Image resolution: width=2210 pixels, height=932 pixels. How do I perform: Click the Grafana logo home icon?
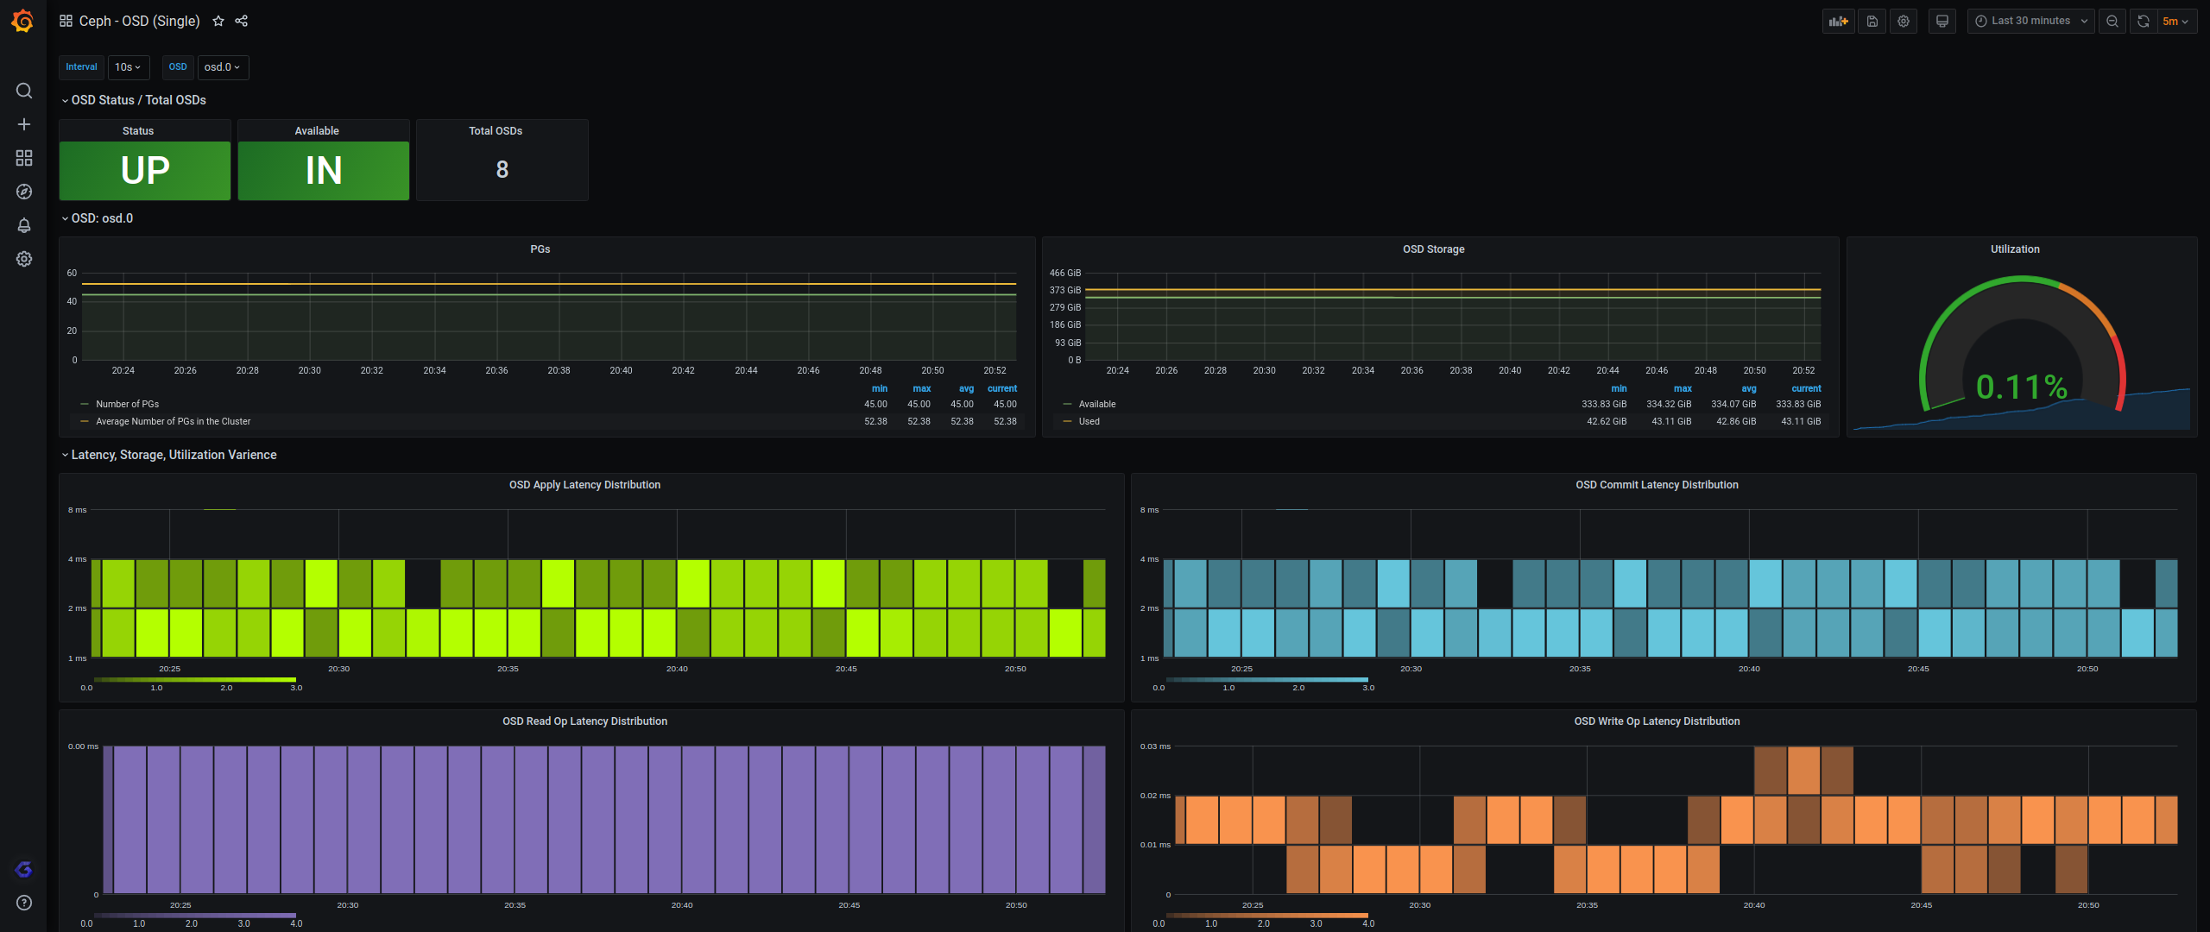pos(23,21)
